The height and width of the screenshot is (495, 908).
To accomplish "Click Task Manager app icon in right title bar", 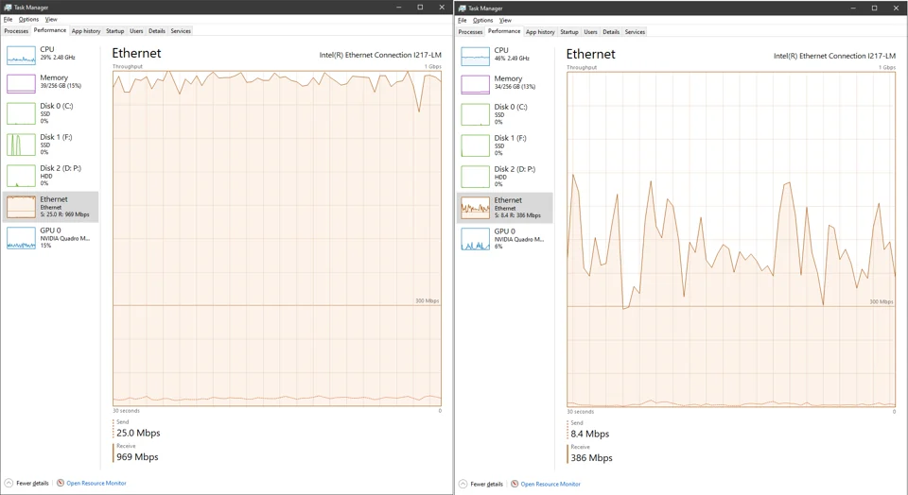I will tap(462, 9).
